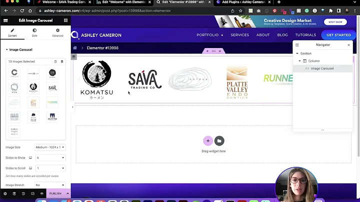This screenshot has width=360, height=202.
Task: Click section handle edit grid icon
Action: click(213, 51)
